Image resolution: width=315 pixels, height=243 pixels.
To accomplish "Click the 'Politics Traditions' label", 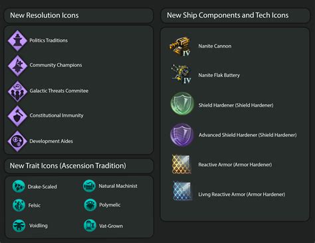I will point(49,40).
